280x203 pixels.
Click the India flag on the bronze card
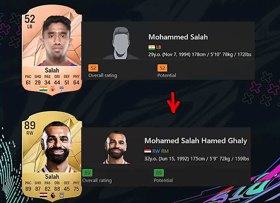coord(43,88)
